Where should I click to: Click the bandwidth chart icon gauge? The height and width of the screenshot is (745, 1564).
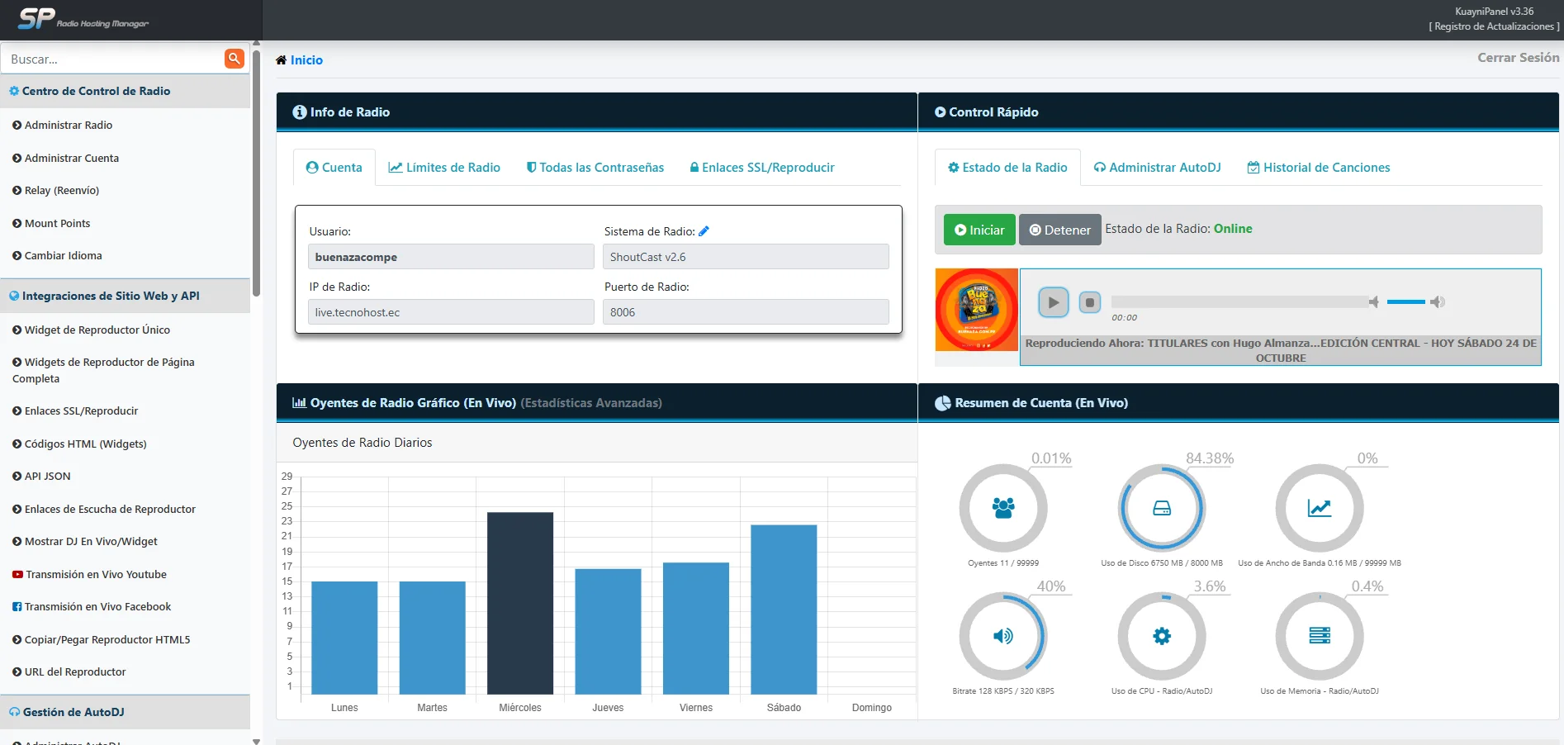pyautogui.click(x=1320, y=508)
